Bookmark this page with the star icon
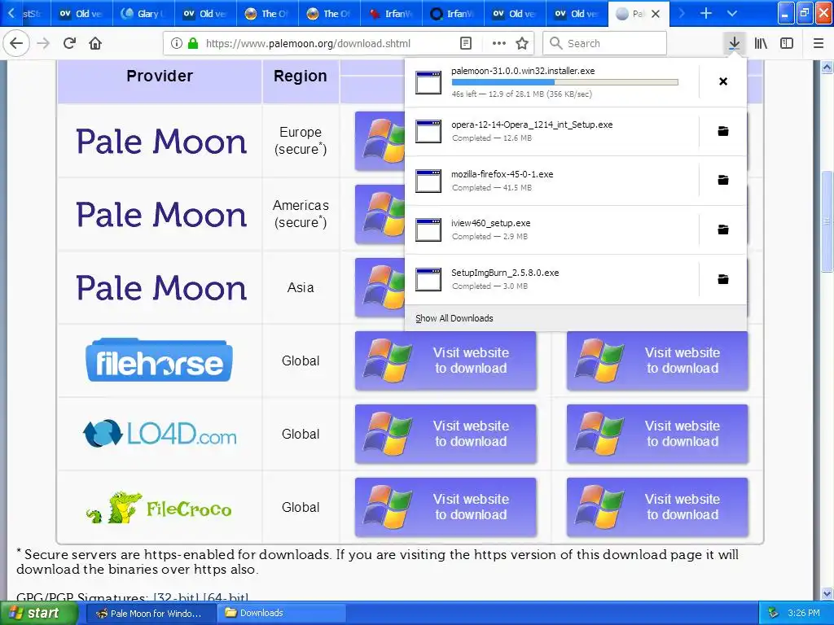Screen dimensions: 834x625 522,43
